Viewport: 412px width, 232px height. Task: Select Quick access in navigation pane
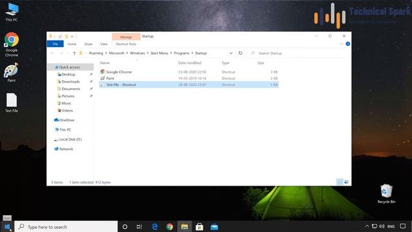click(x=70, y=67)
